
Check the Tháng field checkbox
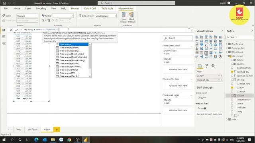(232, 111)
